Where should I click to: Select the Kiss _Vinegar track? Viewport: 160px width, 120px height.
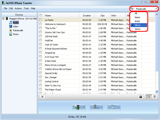[51, 77]
